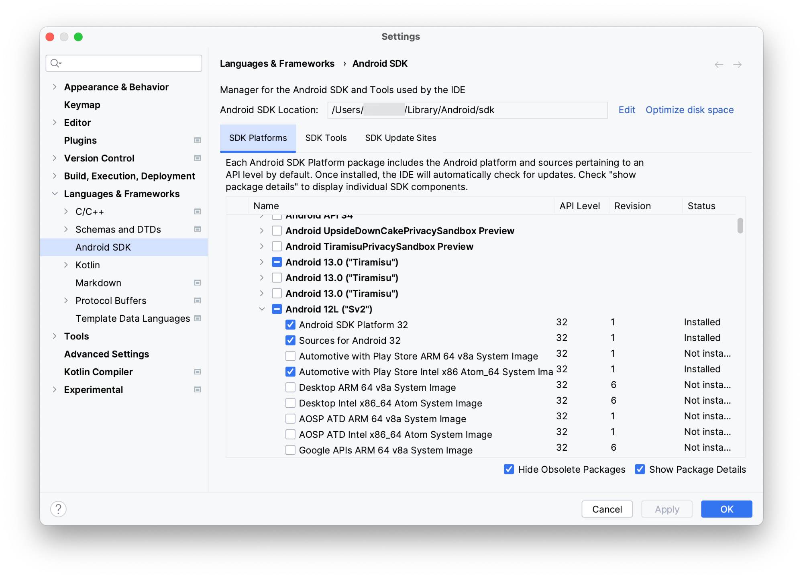The height and width of the screenshot is (578, 803).
Task: Enable Android SDK Platform 32 checkbox
Action: click(289, 325)
